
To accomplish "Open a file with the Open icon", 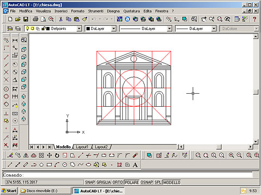I will [18, 19].
